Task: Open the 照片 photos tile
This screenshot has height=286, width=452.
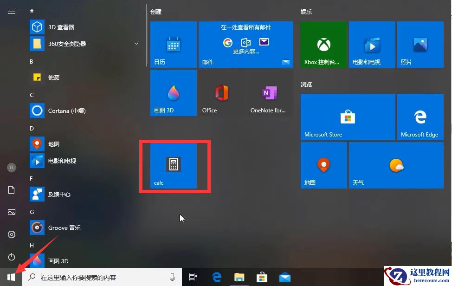Action: click(x=420, y=44)
